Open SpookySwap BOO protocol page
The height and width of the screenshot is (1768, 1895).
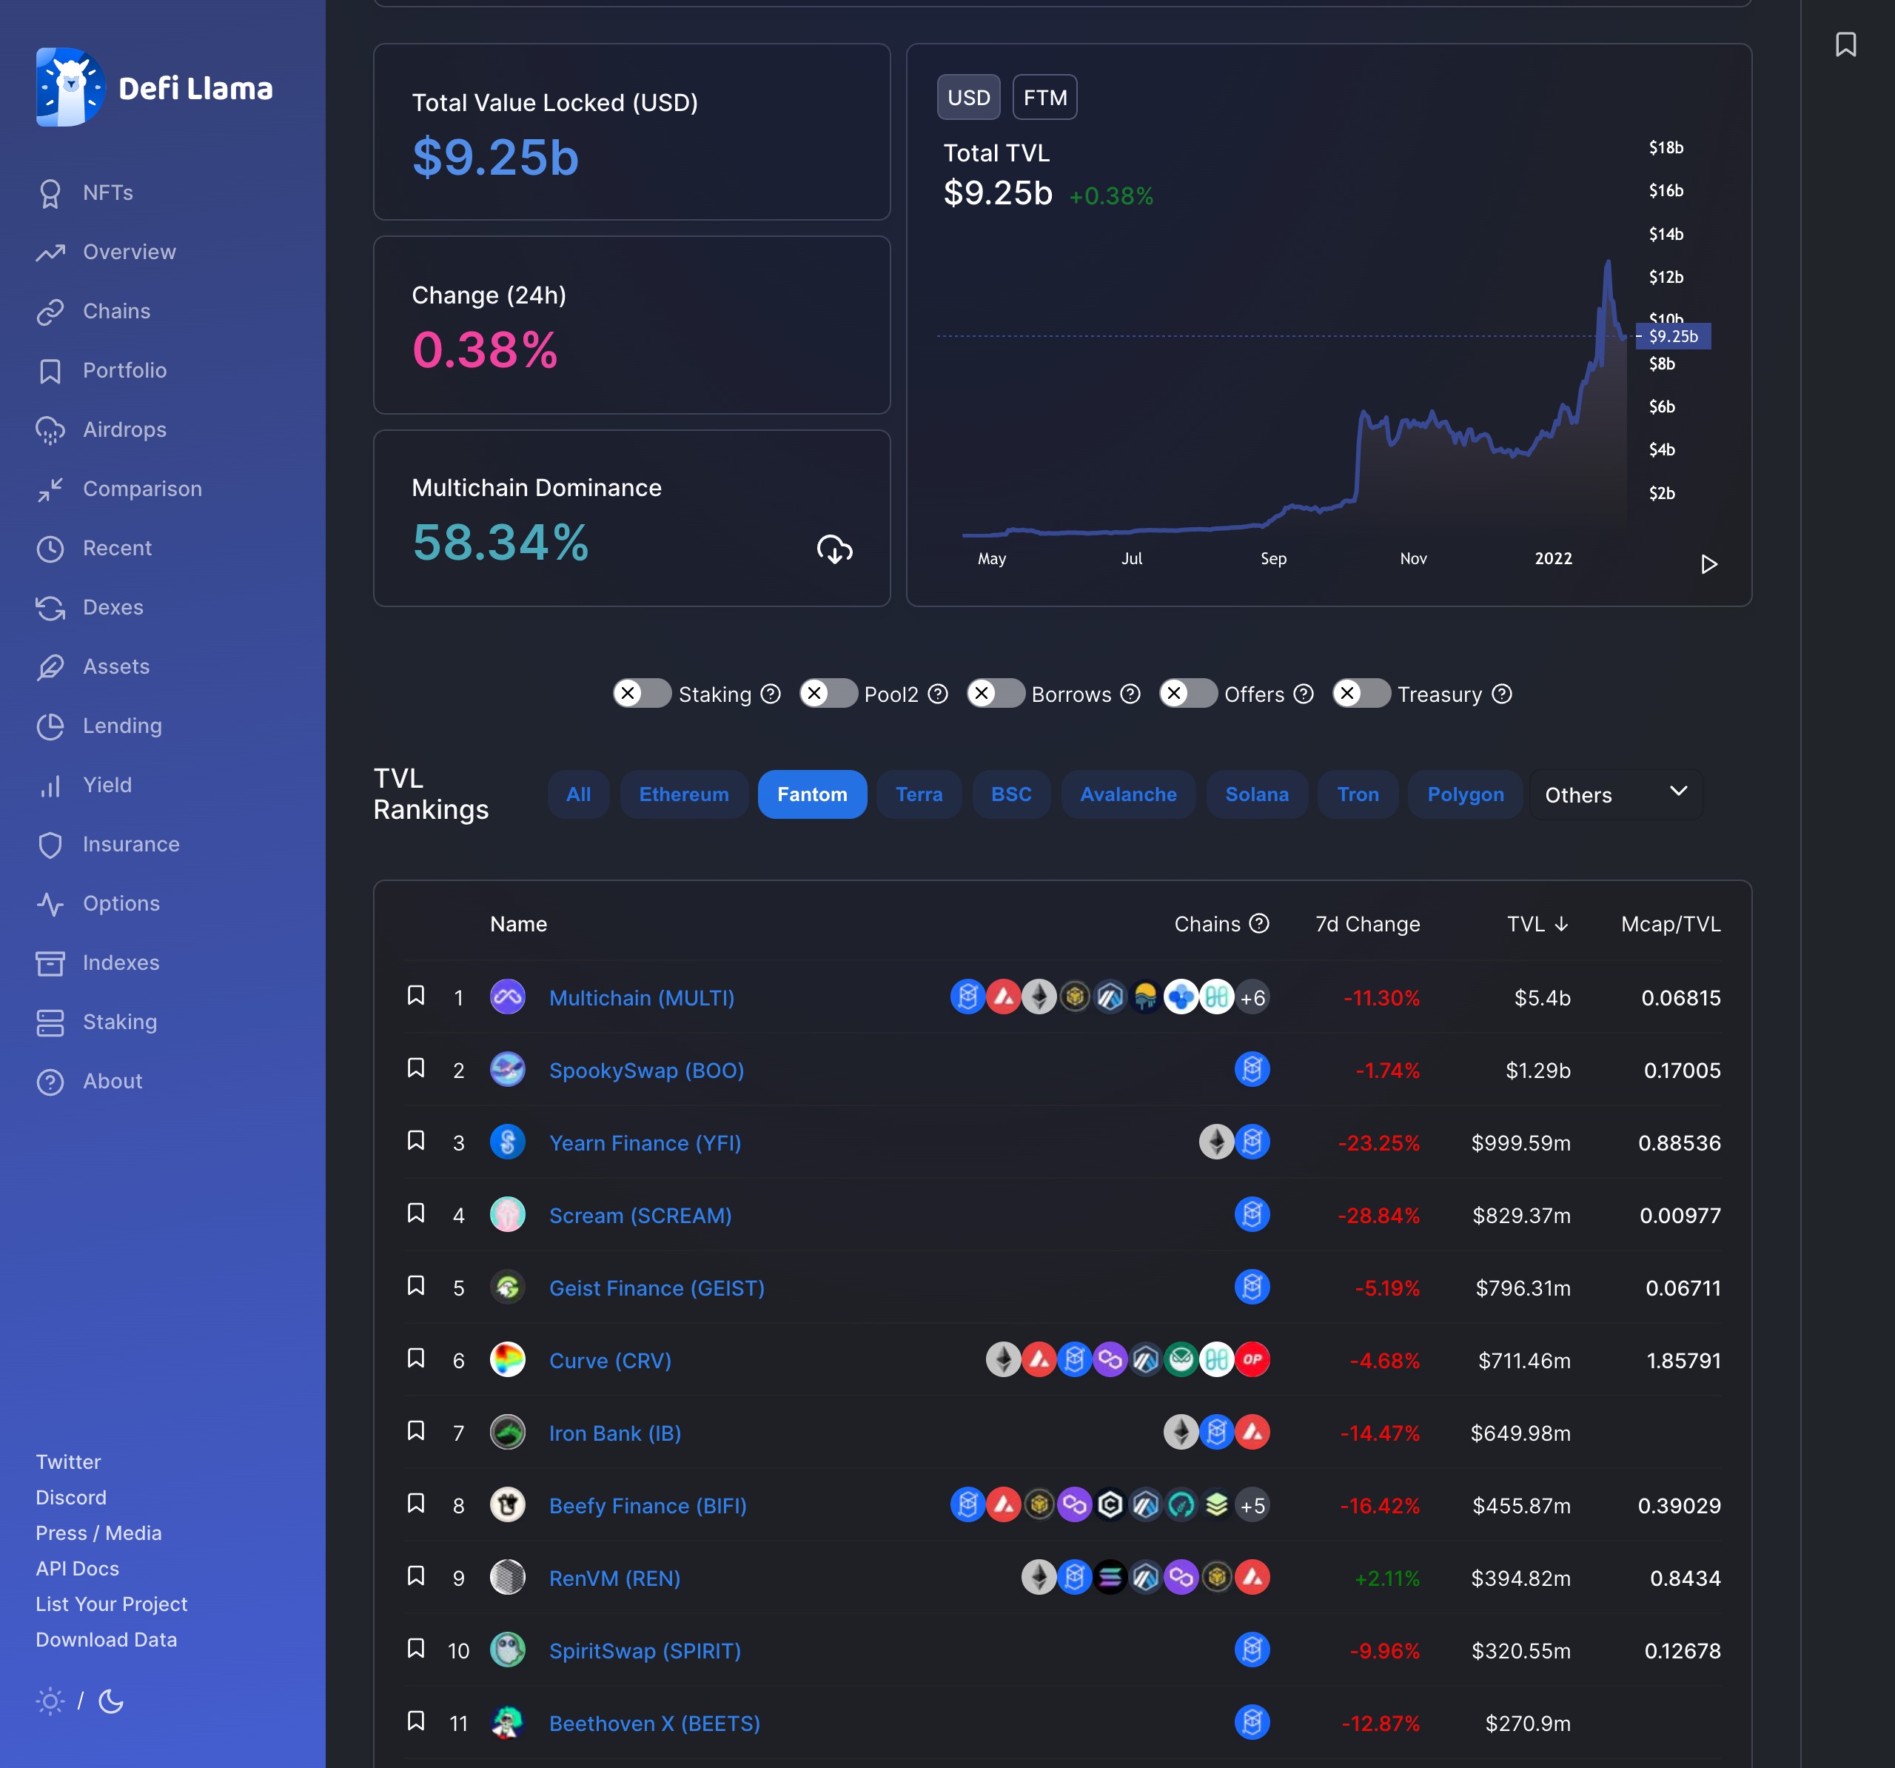646,1070
